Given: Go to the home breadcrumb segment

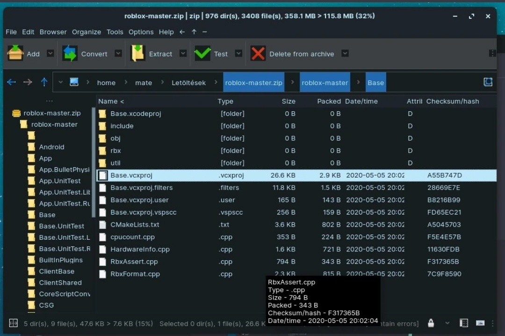Looking at the screenshot, I should [106, 83].
